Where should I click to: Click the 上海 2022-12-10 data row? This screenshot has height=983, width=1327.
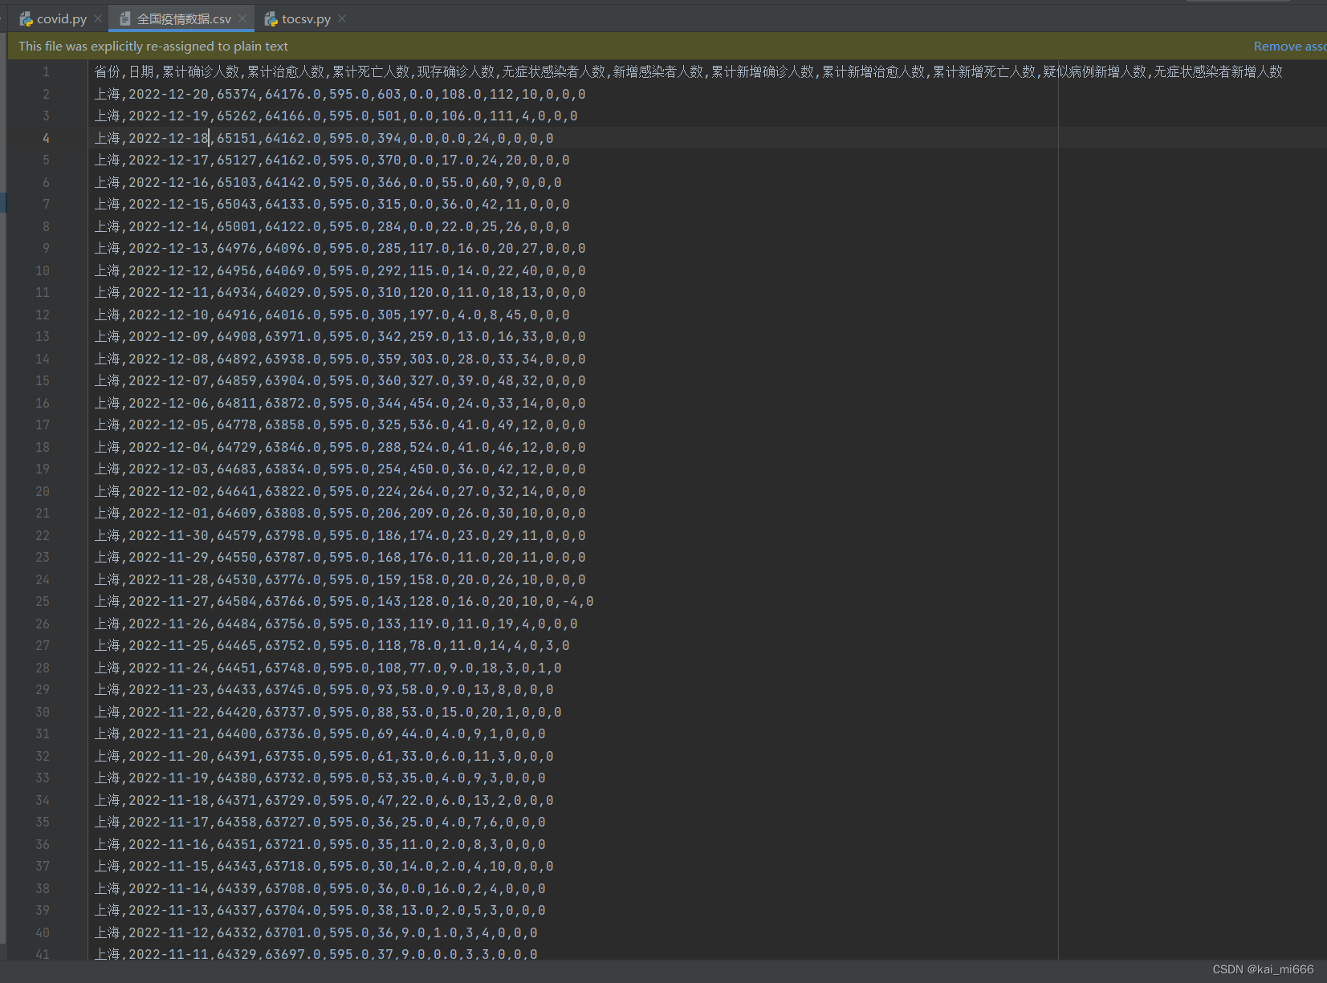click(332, 315)
